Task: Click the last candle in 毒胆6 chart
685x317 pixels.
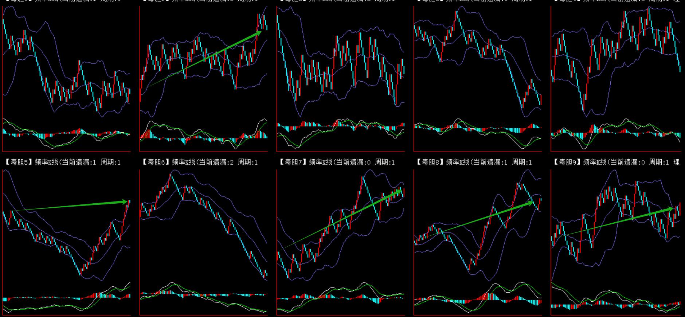Action: pos(266,274)
